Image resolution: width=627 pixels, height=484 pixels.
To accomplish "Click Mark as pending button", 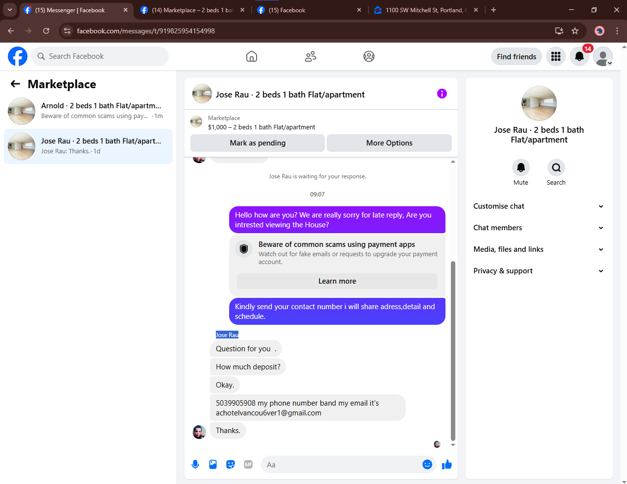I will click(258, 143).
